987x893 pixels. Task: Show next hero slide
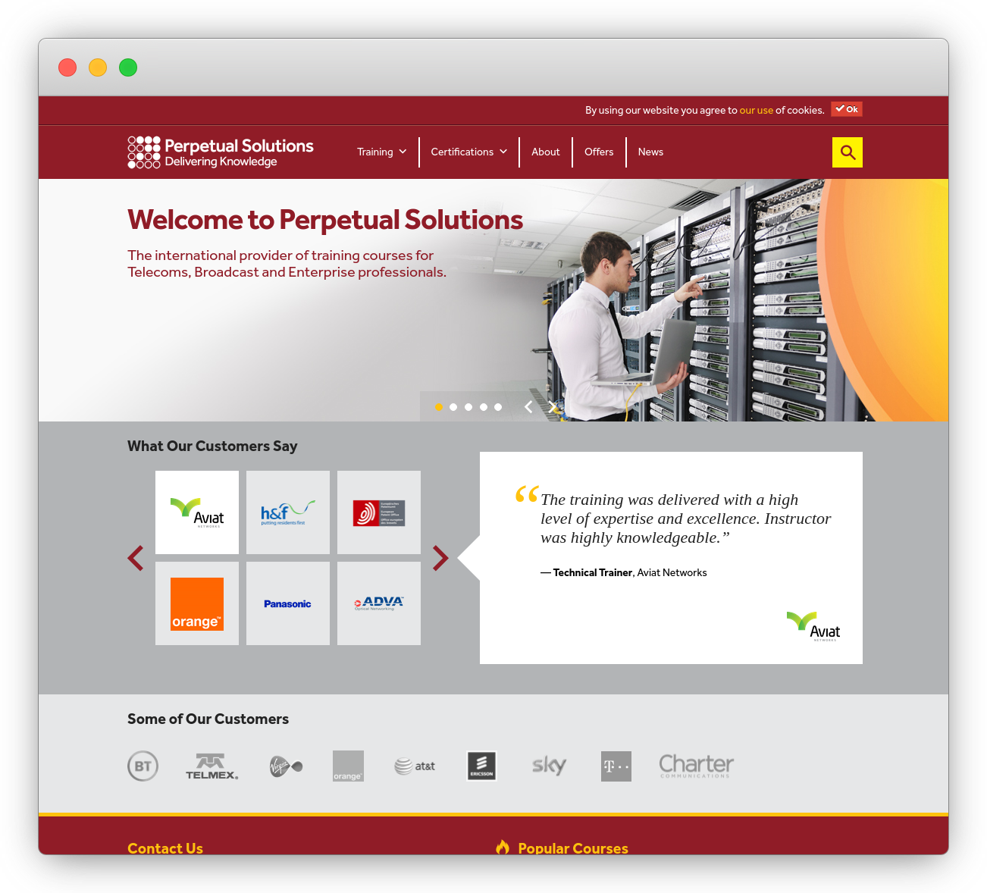[553, 407]
